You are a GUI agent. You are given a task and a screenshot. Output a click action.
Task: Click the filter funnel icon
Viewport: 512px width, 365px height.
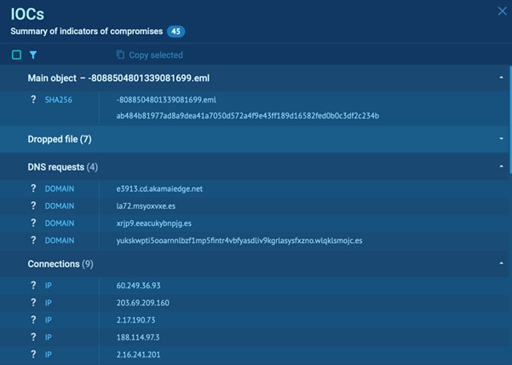[x=33, y=55]
